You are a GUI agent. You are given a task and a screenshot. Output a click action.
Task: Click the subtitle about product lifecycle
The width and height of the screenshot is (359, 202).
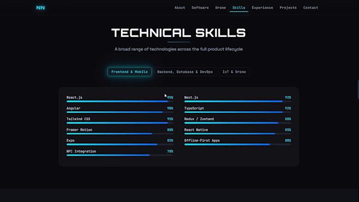click(178, 49)
